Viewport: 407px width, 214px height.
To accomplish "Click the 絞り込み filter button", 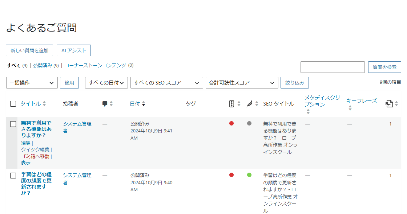I will click(295, 83).
